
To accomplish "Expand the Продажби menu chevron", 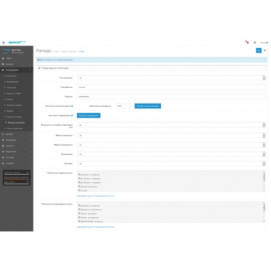I will click(x=30, y=140).
